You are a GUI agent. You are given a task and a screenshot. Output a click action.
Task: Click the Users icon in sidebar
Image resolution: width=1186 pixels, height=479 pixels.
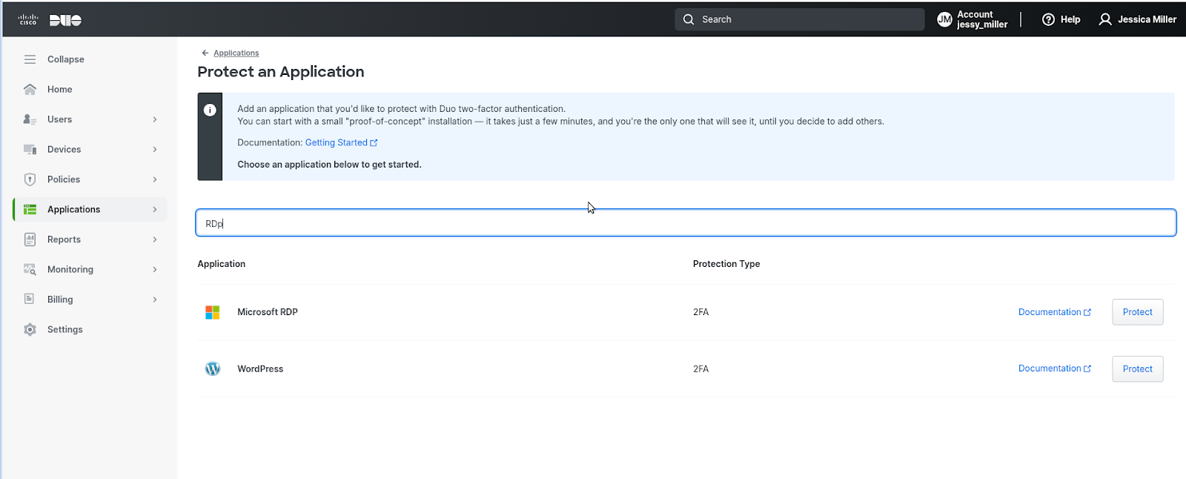pos(30,119)
